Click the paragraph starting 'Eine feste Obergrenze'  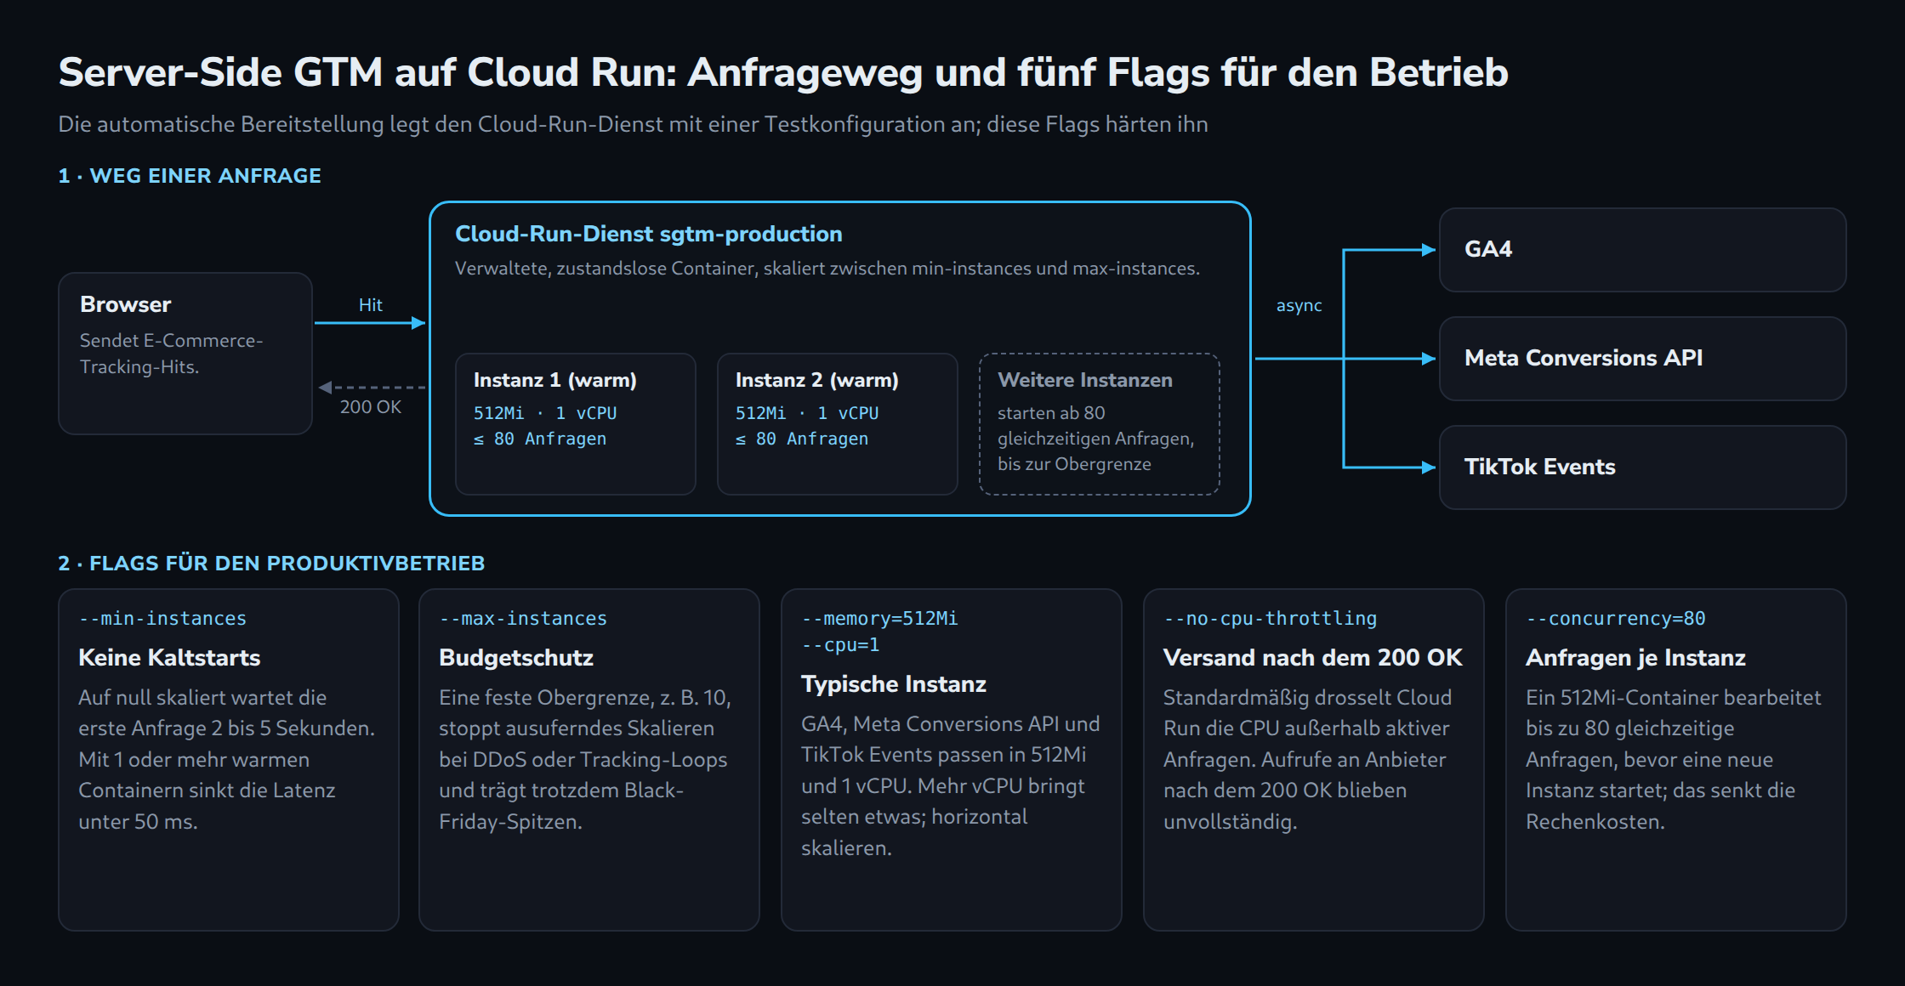coord(585,759)
